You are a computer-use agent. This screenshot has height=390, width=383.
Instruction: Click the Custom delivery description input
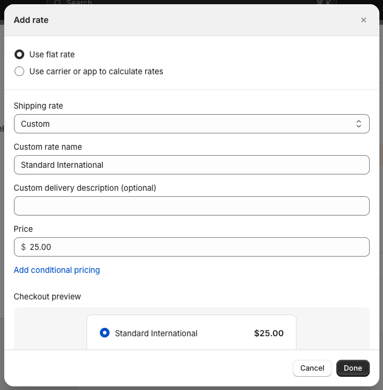[x=191, y=206]
